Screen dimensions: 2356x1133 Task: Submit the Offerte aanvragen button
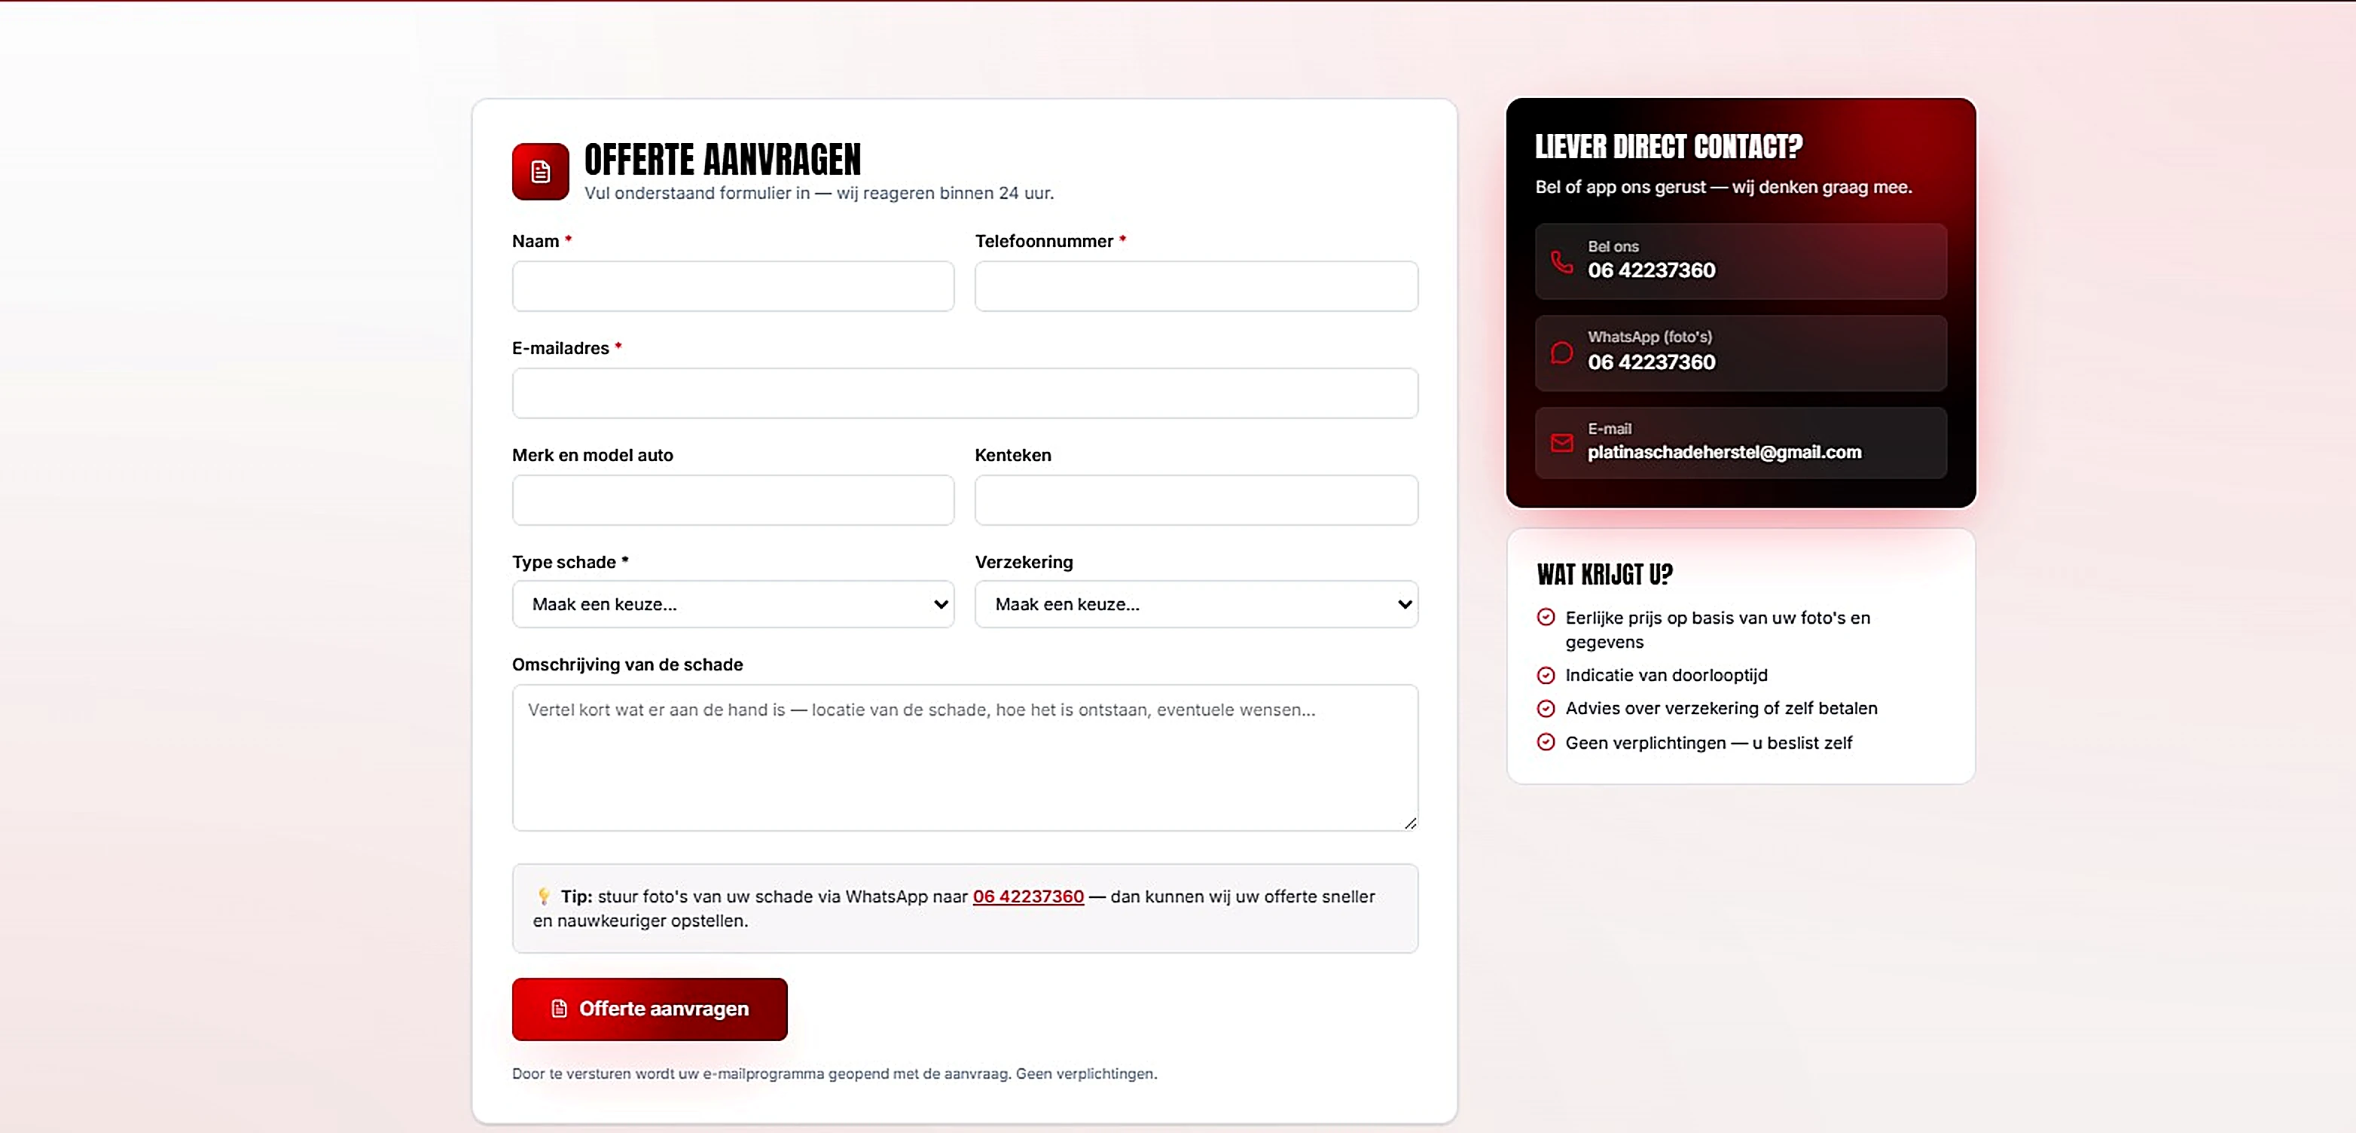point(649,1009)
